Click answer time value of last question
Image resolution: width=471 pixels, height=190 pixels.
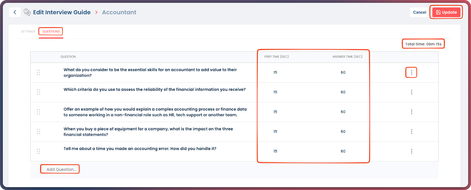point(343,151)
